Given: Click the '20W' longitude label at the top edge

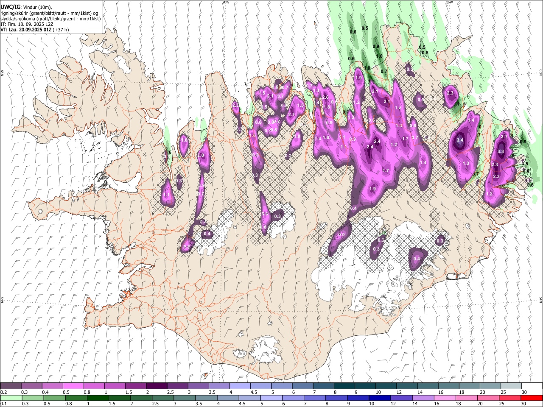Looking at the screenshot, I should click(x=226, y=2).
